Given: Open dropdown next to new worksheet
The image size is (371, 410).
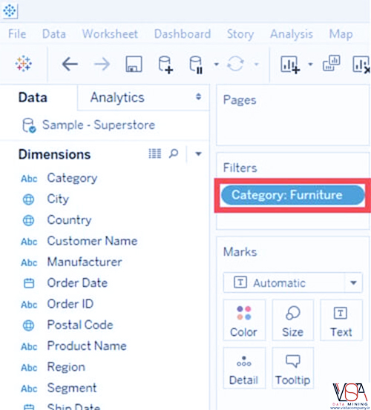Looking at the screenshot, I should [x=310, y=64].
